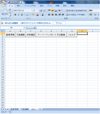Select cell H1 in the worksheet
The width and height of the screenshot is (100, 114).
[x=82, y=34]
